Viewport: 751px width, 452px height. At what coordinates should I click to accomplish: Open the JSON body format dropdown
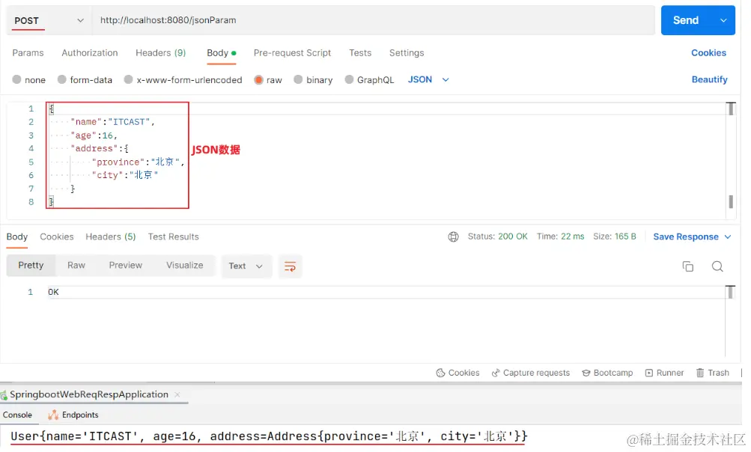pyautogui.click(x=428, y=79)
